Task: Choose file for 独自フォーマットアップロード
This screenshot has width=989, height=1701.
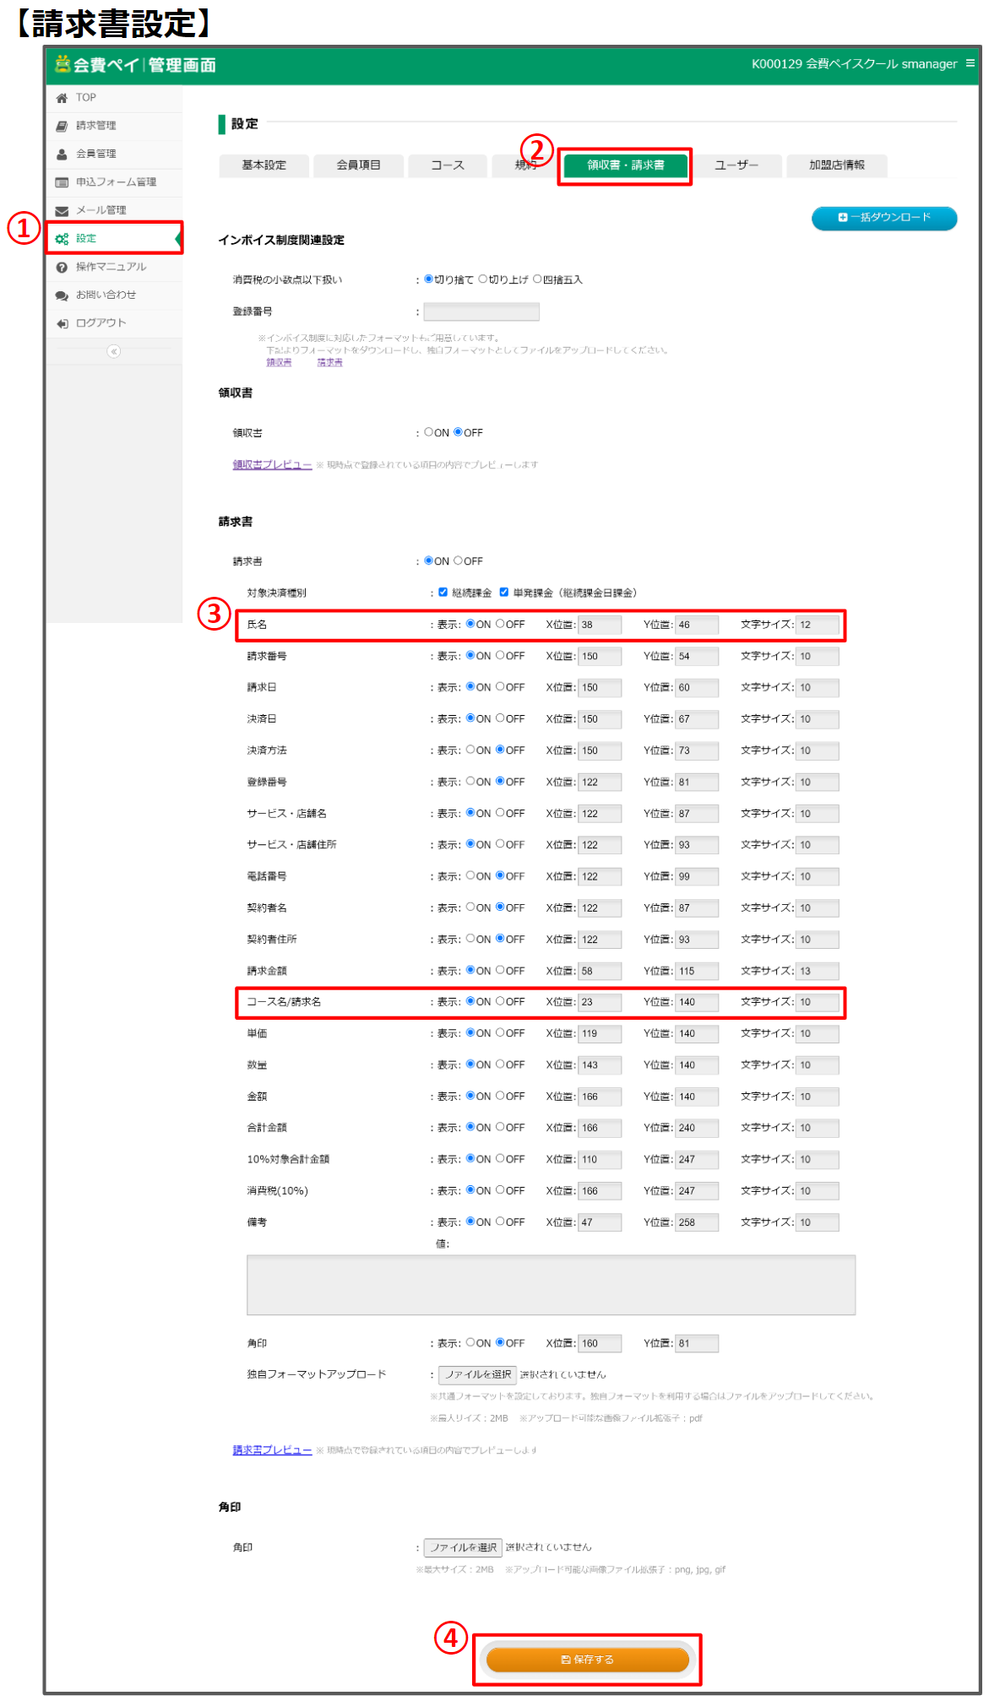Action: [x=478, y=1374]
